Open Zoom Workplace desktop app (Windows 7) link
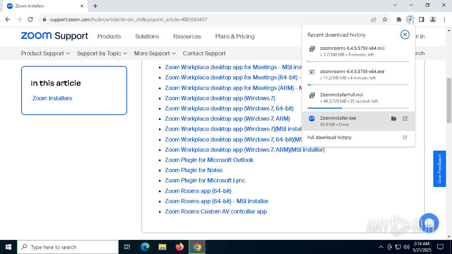Viewport: 452px width, 254px height. (220, 98)
